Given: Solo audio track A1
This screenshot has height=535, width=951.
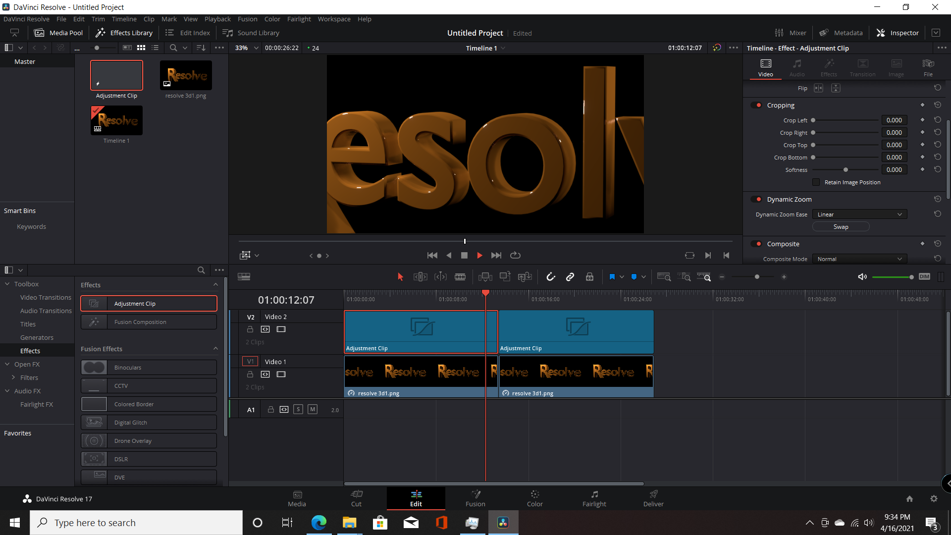Looking at the screenshot, I should tap(298, 409).
